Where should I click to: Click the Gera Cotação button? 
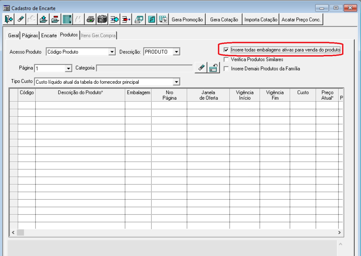coord(224,20)
